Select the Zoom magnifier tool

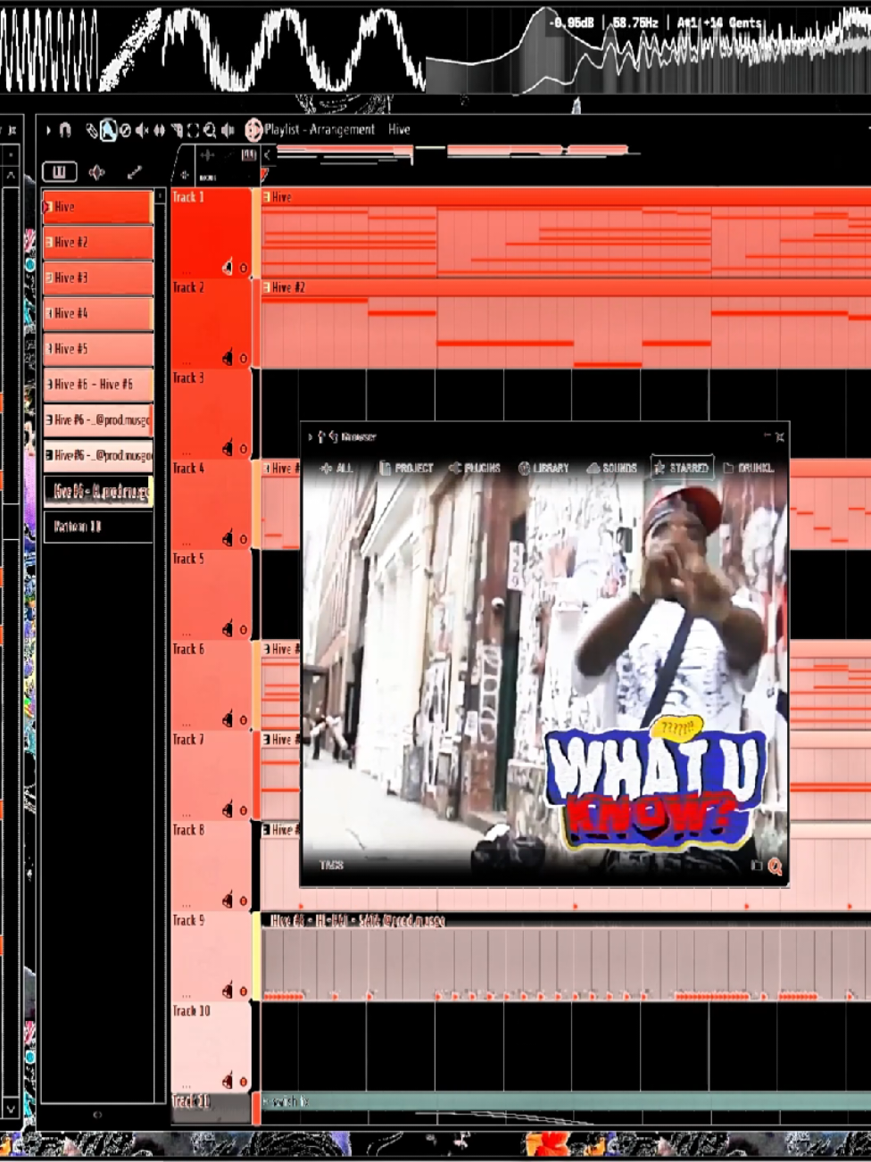click(x=210, y=130)
